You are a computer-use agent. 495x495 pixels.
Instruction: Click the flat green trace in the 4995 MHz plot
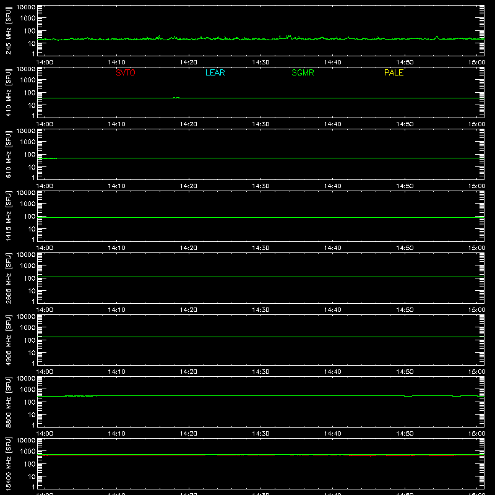click(260, 337)
